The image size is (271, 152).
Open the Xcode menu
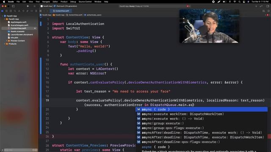tap(11, 2)
